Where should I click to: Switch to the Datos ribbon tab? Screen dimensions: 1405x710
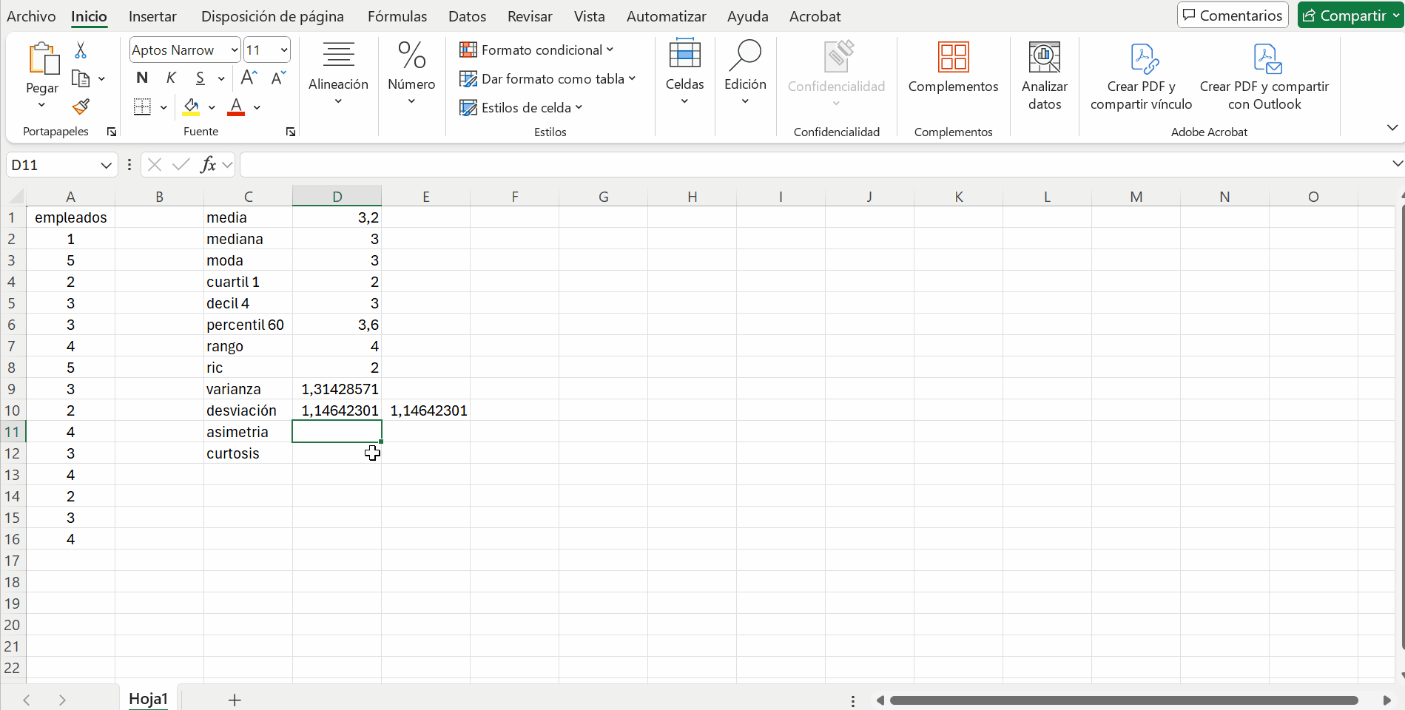[x=467, y=16]
